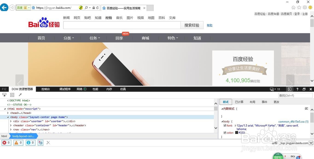Click the console errors count icon
This screenshot has height=159, width=314.
[x=6, y=143]
